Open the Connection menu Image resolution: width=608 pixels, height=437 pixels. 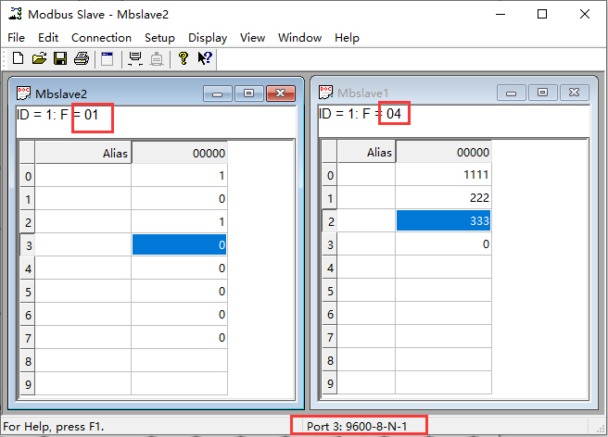pyautogui.click(x=102, y=38)
